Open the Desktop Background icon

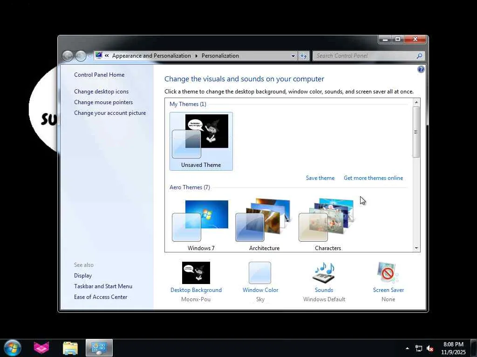point(196,272)
